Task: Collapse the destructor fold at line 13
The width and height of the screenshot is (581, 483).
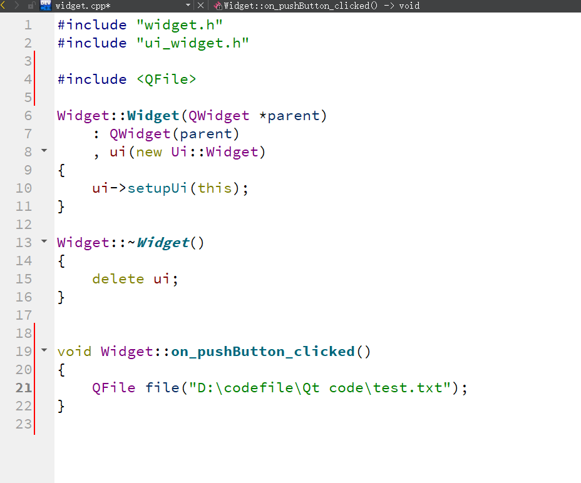Action: click(44, 241)
